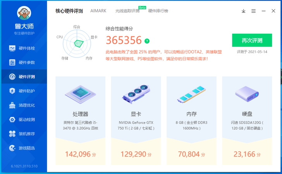The width and height of the screenshot is (282, 174).
Task: Click the red performance summary text
Action: point(163,55)
